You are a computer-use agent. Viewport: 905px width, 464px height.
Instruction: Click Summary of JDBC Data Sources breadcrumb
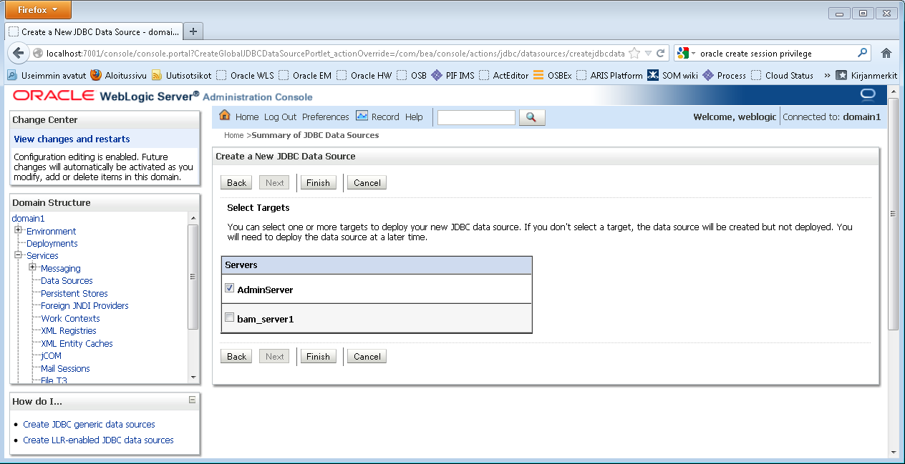point(315,135)
